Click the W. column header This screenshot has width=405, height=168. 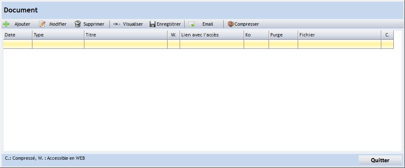click(x=173, y=35)
